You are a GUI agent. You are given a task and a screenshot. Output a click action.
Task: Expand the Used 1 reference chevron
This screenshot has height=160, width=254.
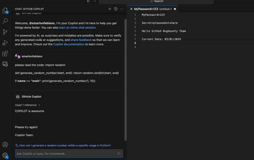tap(39, 105)
